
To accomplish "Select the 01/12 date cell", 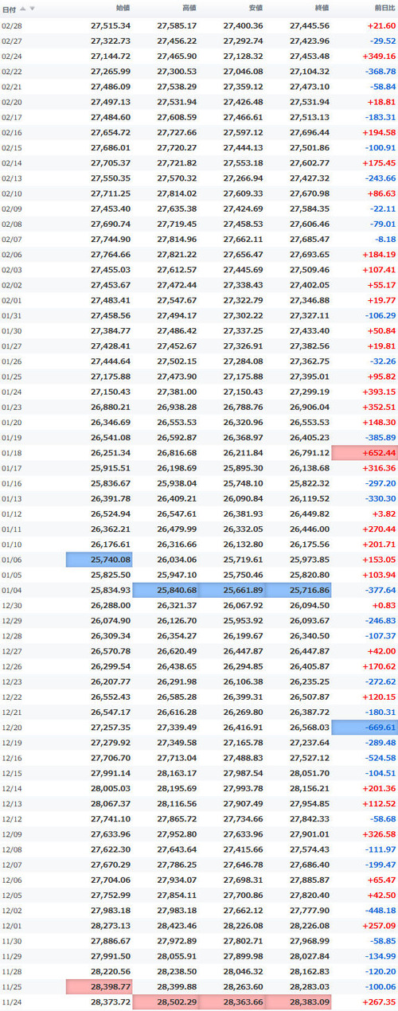I will coord(13,513).
